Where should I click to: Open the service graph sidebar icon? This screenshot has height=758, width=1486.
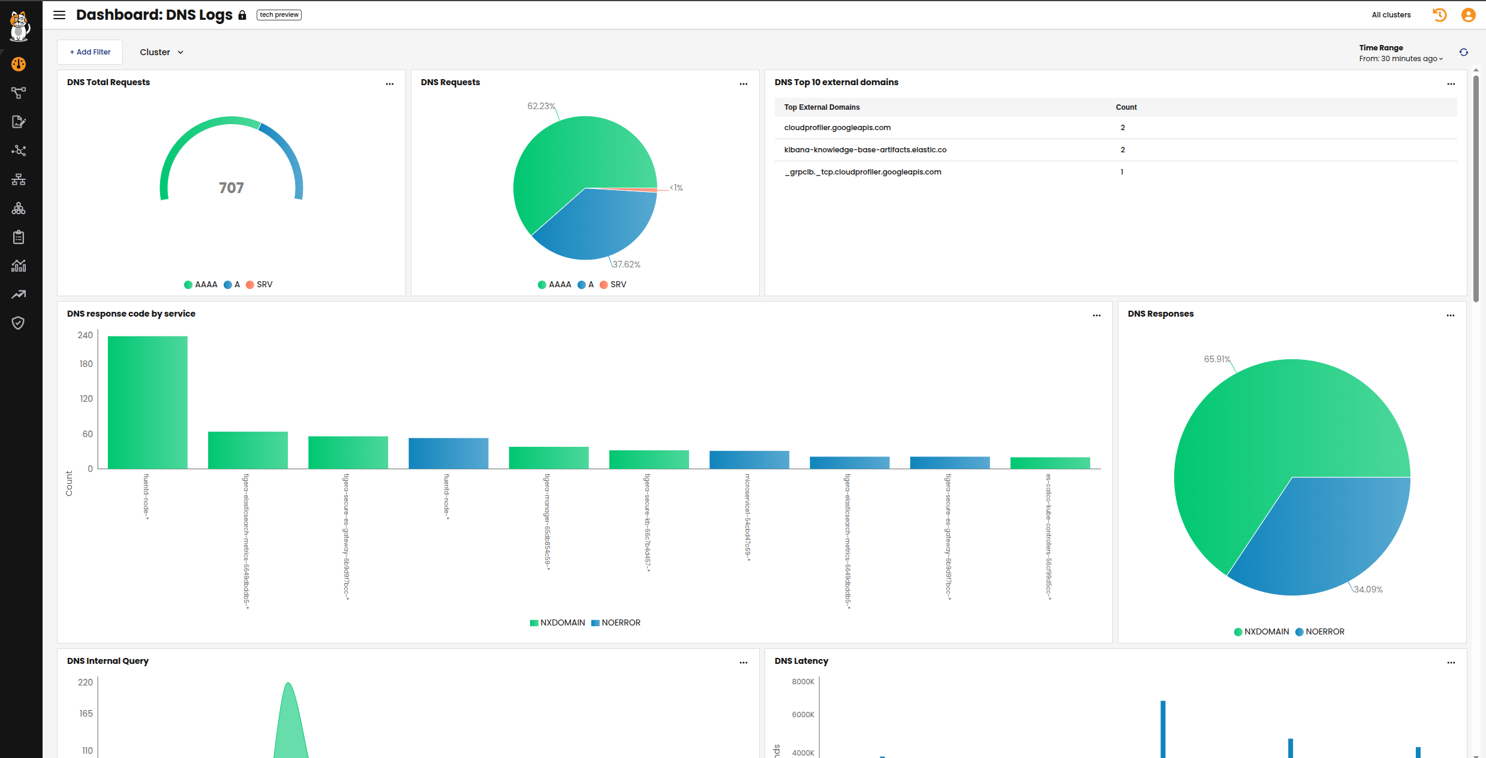point(19,93)
